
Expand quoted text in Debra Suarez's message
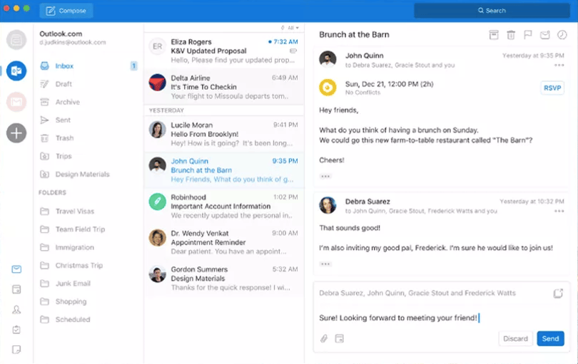pyautogui.click(x=325, y=264)
